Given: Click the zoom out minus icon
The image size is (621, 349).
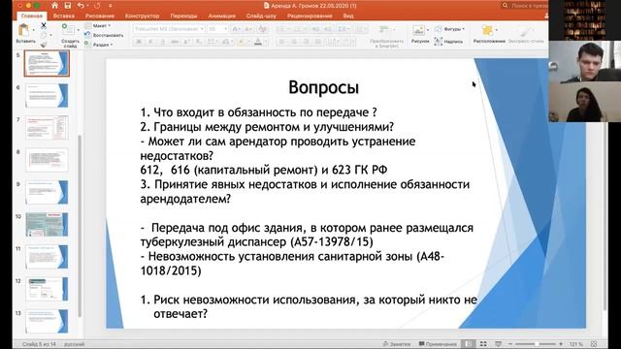Looking at the screenshot, I should (x=510, y=344).
